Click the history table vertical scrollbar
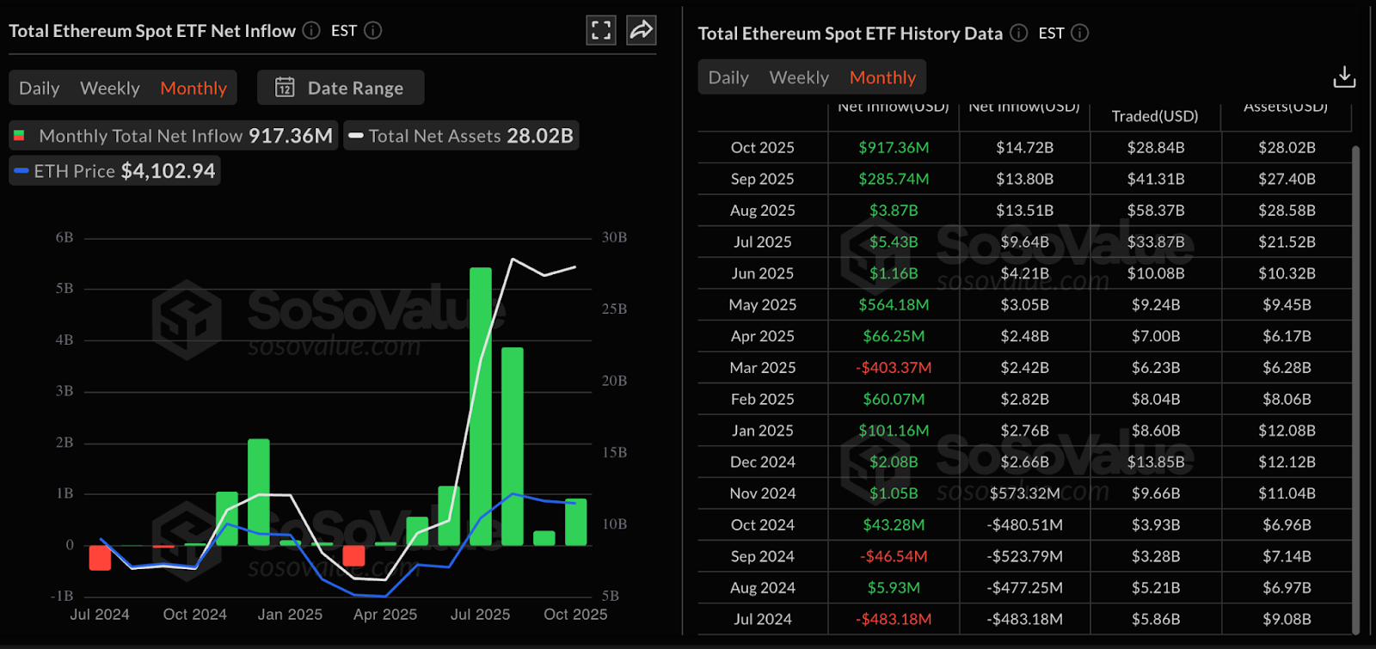The height and width of the screenshot is (649, 1376). pos(1356,387)
